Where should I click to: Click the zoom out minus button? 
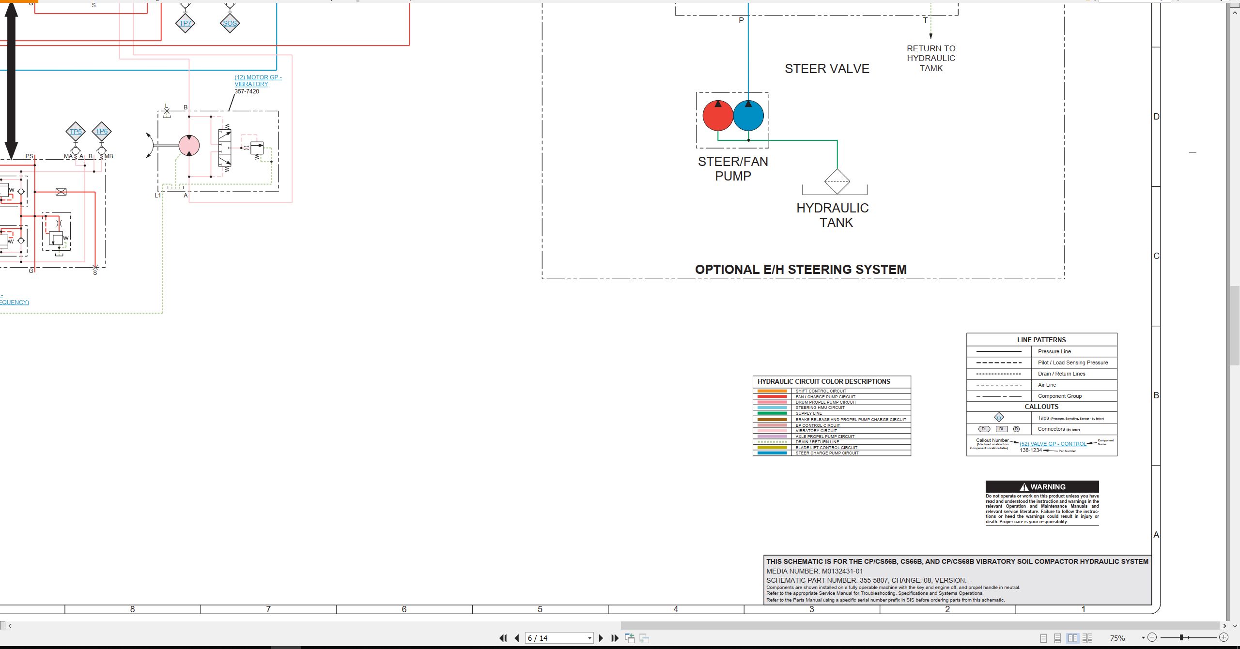[x=1152, y=637]
